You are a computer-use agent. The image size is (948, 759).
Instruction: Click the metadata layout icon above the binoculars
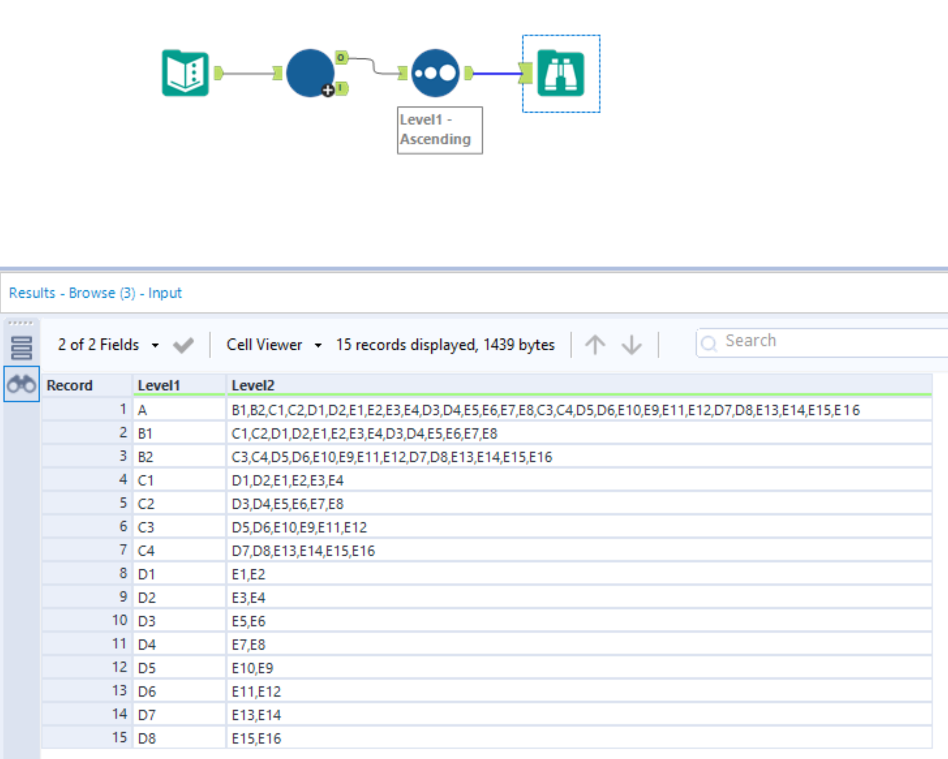[21, 347]
